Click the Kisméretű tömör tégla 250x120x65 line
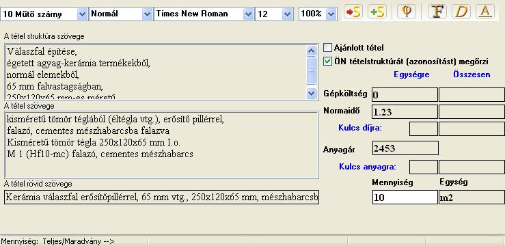Viewport: 505px width, 246px height. pos(94,143)
